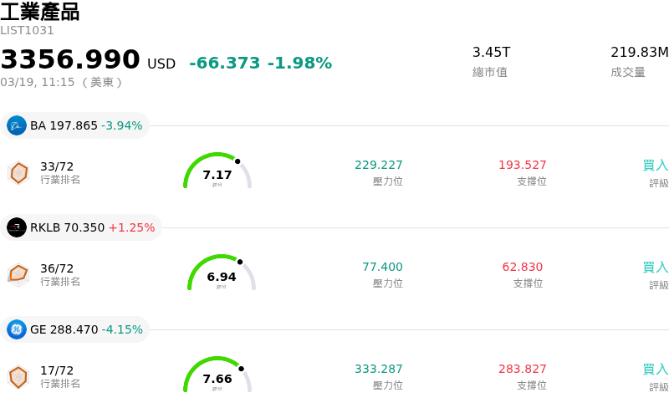
Task: Click GE's buy rating link
Action: 655,370
